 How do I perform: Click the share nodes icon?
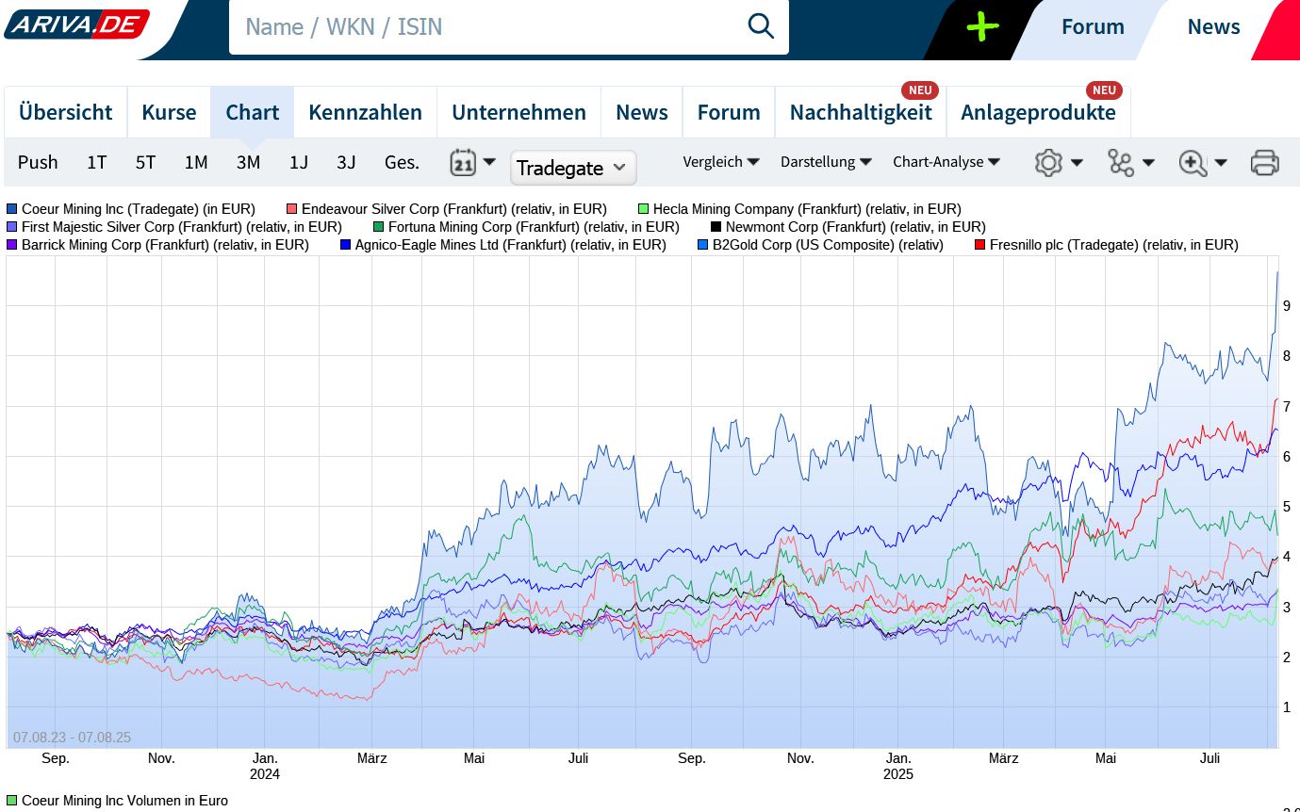(1121, 162)
